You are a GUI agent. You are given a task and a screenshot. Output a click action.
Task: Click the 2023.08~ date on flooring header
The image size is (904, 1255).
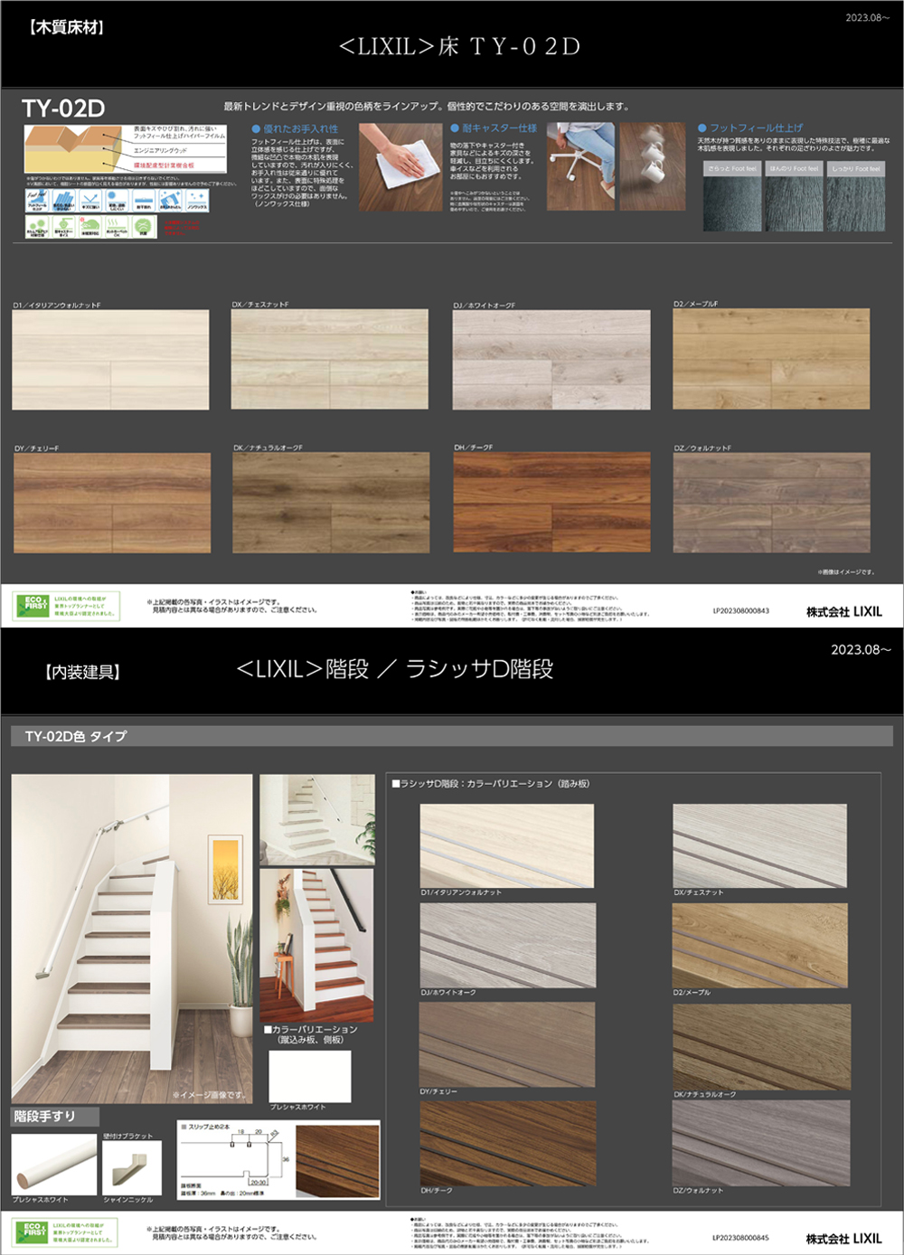click(868, 17)
